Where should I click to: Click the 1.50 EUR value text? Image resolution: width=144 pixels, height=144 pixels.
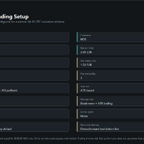(x=86, y=65)
